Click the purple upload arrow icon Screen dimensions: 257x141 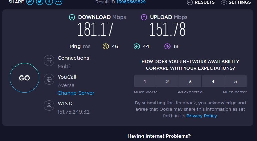144,17
